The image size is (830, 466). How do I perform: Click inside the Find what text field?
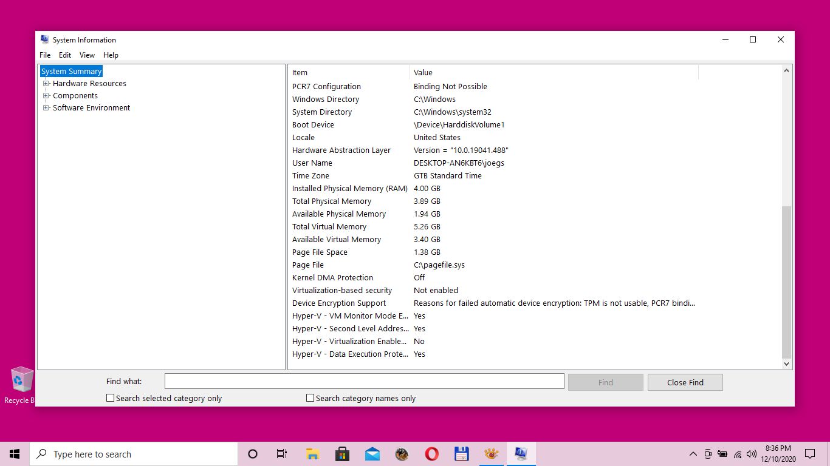tap(364, 382)
